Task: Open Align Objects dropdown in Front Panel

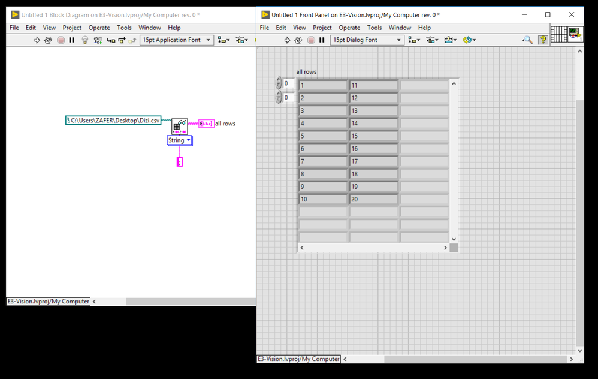Action: tap(414, 40)
